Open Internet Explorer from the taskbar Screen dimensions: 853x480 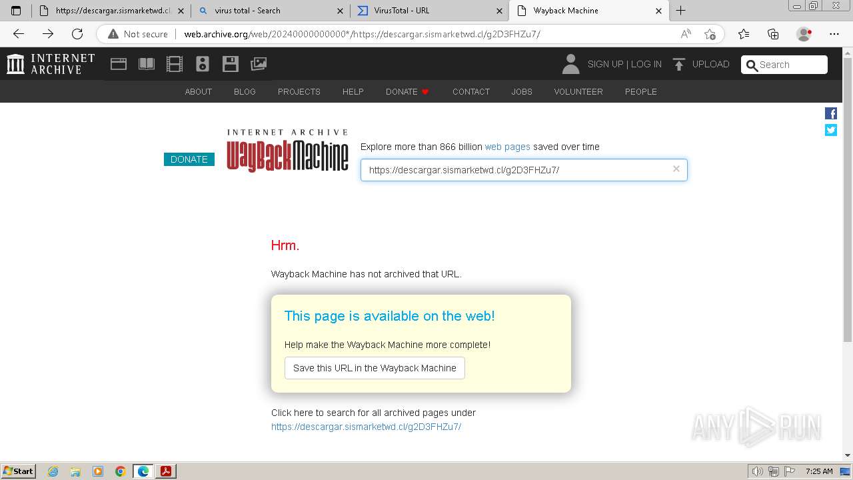(x=53, y=471)
